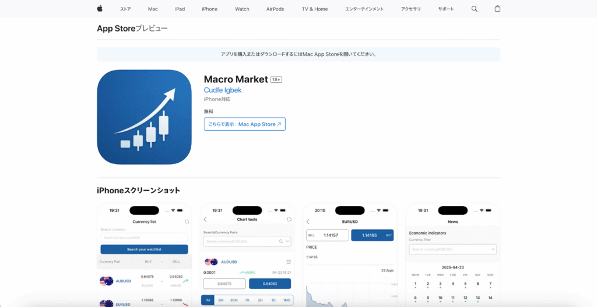This screenshot has width=597, height=307.
Task: Click the Mac App Store download notice banner
Action: [x=299, y=54]
